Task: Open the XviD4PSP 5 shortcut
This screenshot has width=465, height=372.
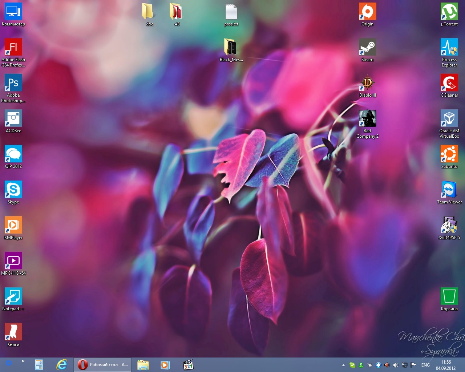Action: tap(449, 228)
